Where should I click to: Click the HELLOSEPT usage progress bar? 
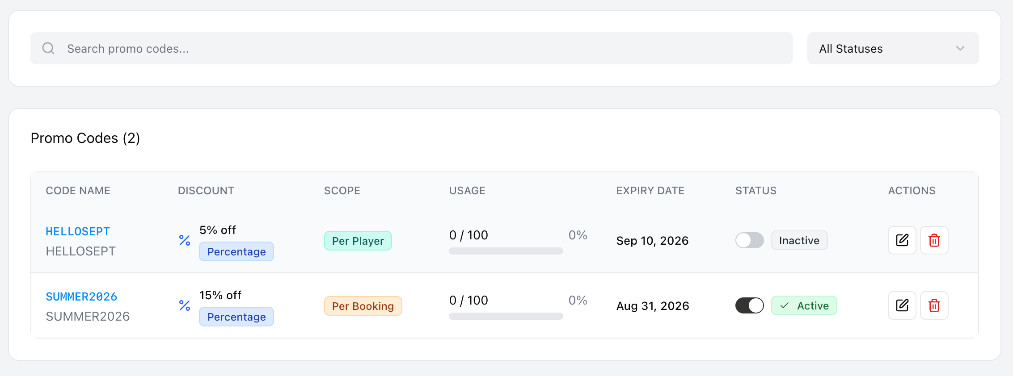coord(506,251)
